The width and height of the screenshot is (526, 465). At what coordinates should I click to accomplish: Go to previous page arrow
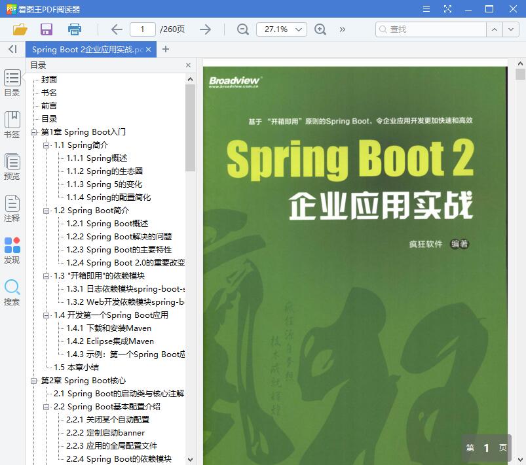coord(117,29)
